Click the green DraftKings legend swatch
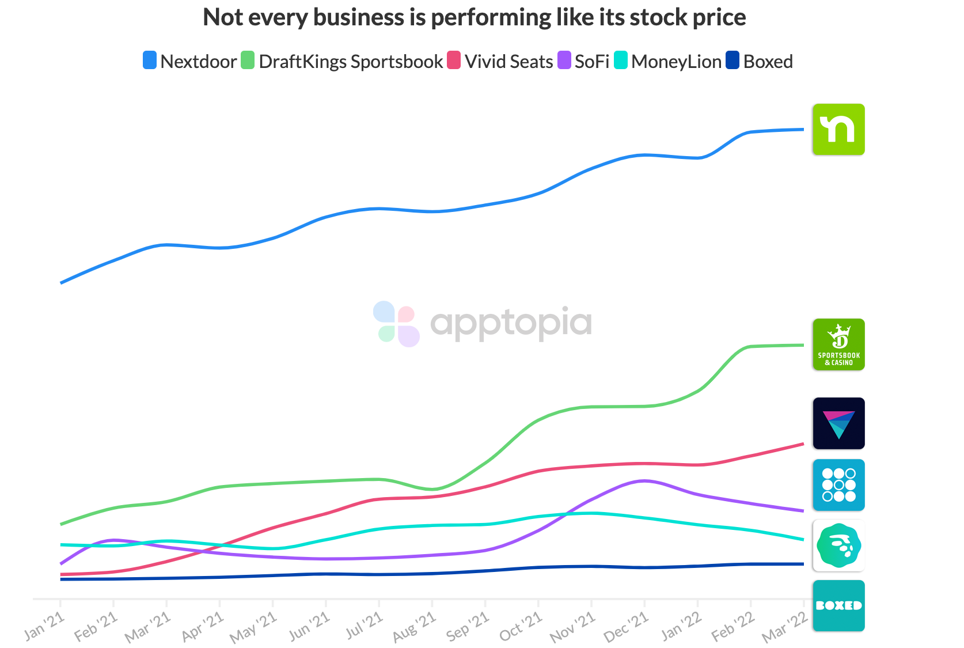This screenshot has height=648, width=964. [248, 60]
